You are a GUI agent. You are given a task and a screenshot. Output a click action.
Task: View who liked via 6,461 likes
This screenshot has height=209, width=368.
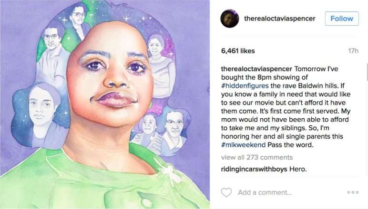[x=238, y=51]
